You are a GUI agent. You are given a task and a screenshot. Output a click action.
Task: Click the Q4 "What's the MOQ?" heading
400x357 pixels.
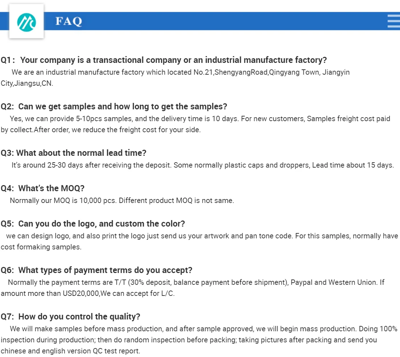(x=43, y=188)
